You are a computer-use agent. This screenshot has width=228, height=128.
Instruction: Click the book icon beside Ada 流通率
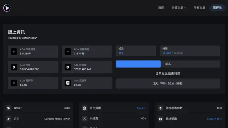[68, 83]
